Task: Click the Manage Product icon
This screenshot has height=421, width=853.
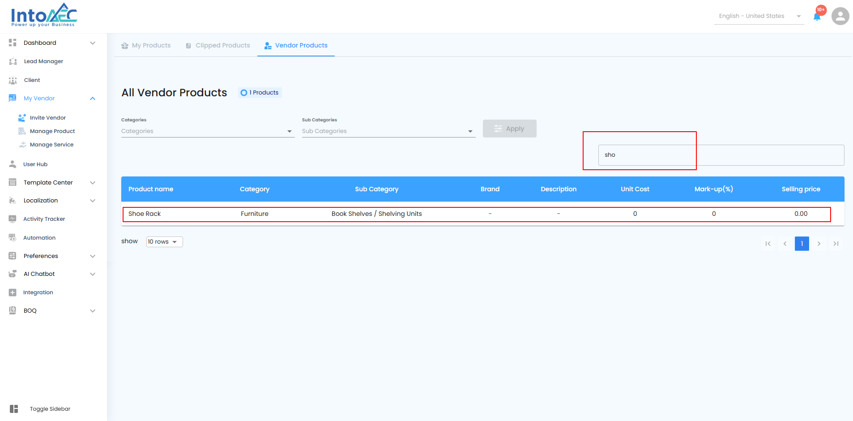Action: pyautogui.click(x=22, y=131)
